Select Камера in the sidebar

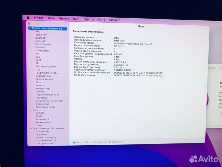coord(40,85)
